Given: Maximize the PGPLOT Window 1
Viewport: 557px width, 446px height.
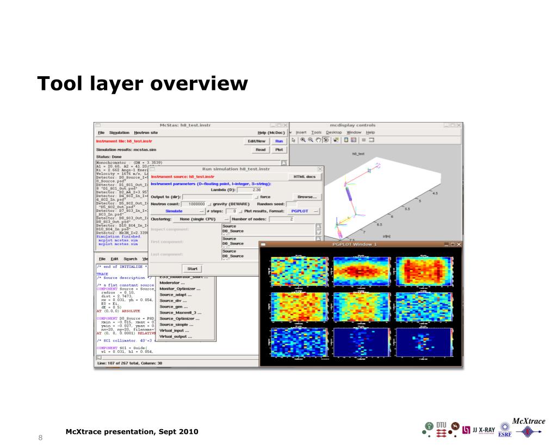Looking at the screenshot, I should point(452,245).
